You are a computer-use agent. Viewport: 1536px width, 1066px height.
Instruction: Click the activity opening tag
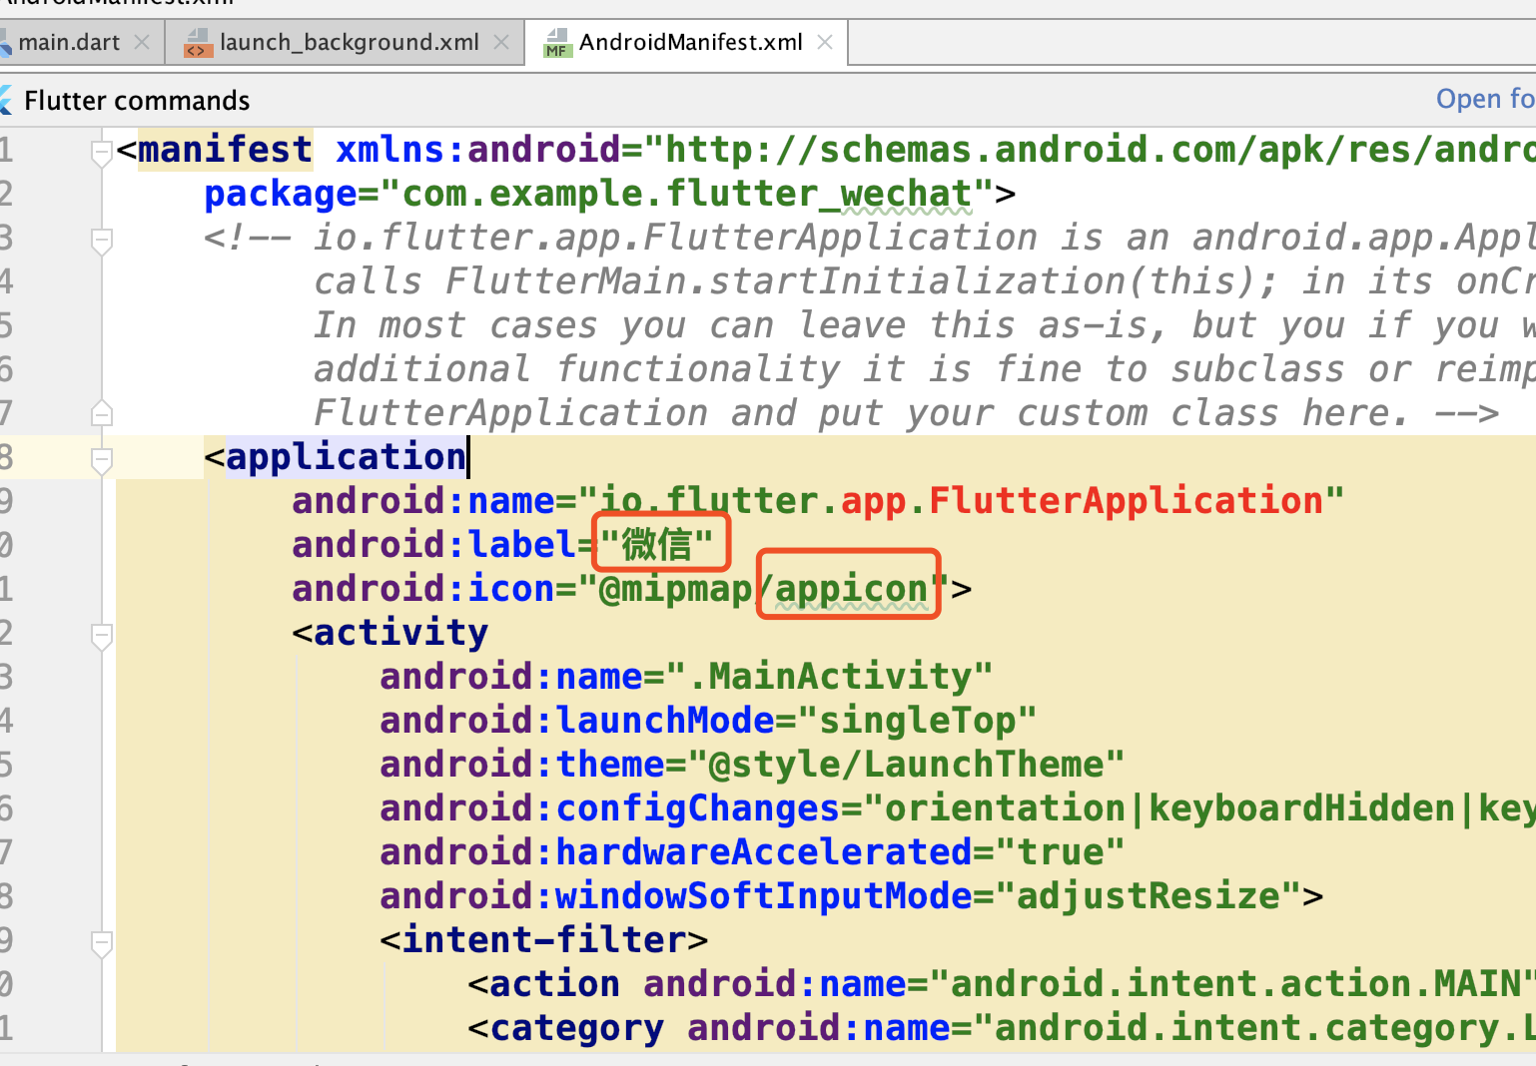(390, 633)
